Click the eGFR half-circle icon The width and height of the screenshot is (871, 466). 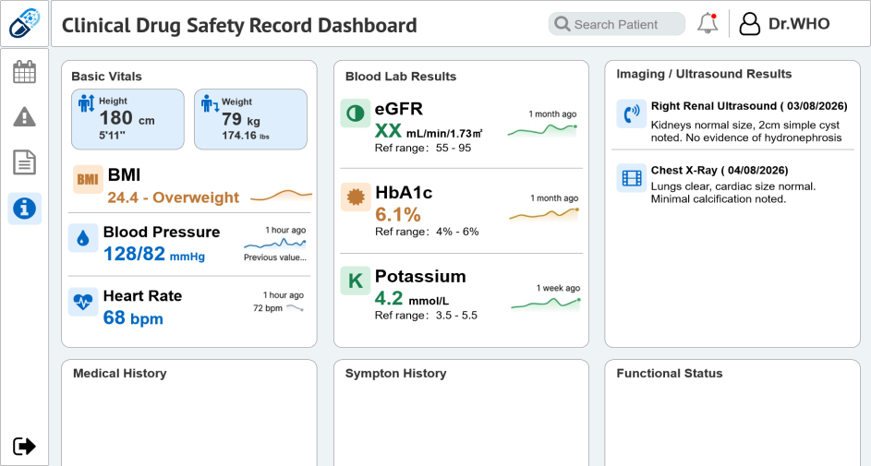355,114
